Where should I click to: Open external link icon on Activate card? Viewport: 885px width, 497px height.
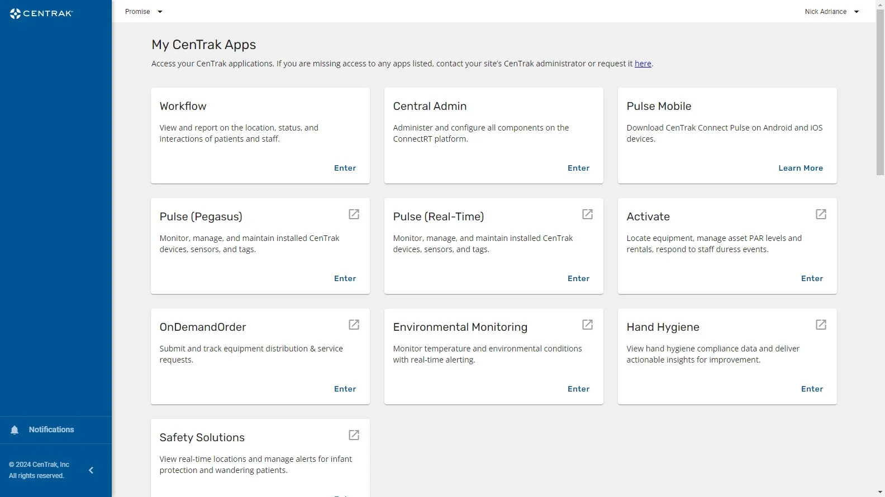821,214
